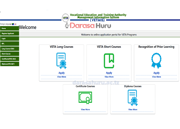Click the Diploma Courses document icon
Image resolution: width=180 pixels, height=129 pixels.
tap(133, 98)
